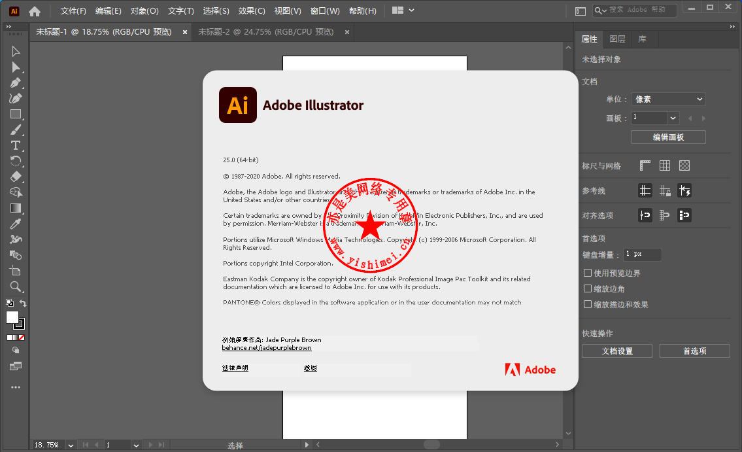Click 文档设置 button

(617, 351)
